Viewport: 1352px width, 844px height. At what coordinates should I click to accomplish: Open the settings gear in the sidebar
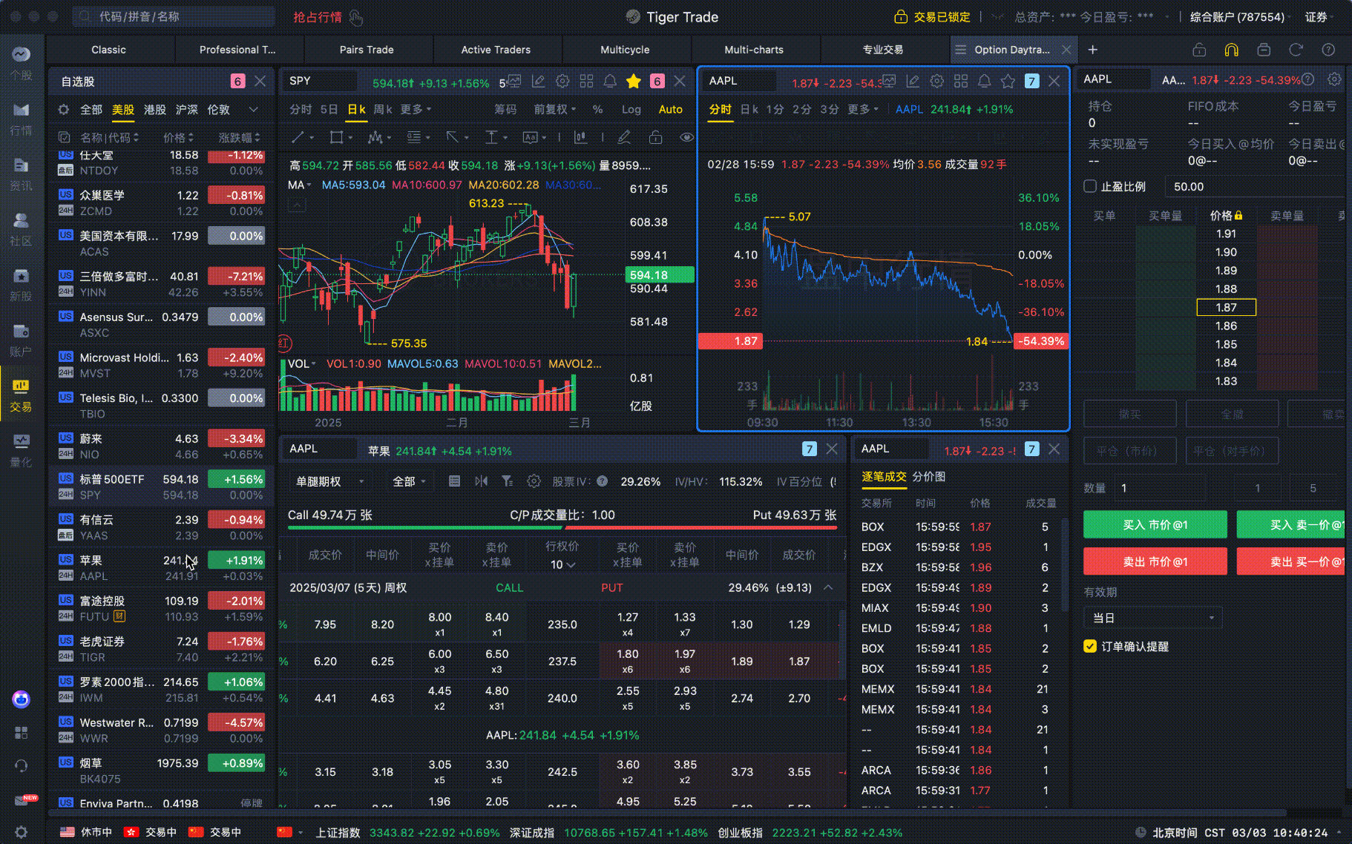(x=21, y=831)
